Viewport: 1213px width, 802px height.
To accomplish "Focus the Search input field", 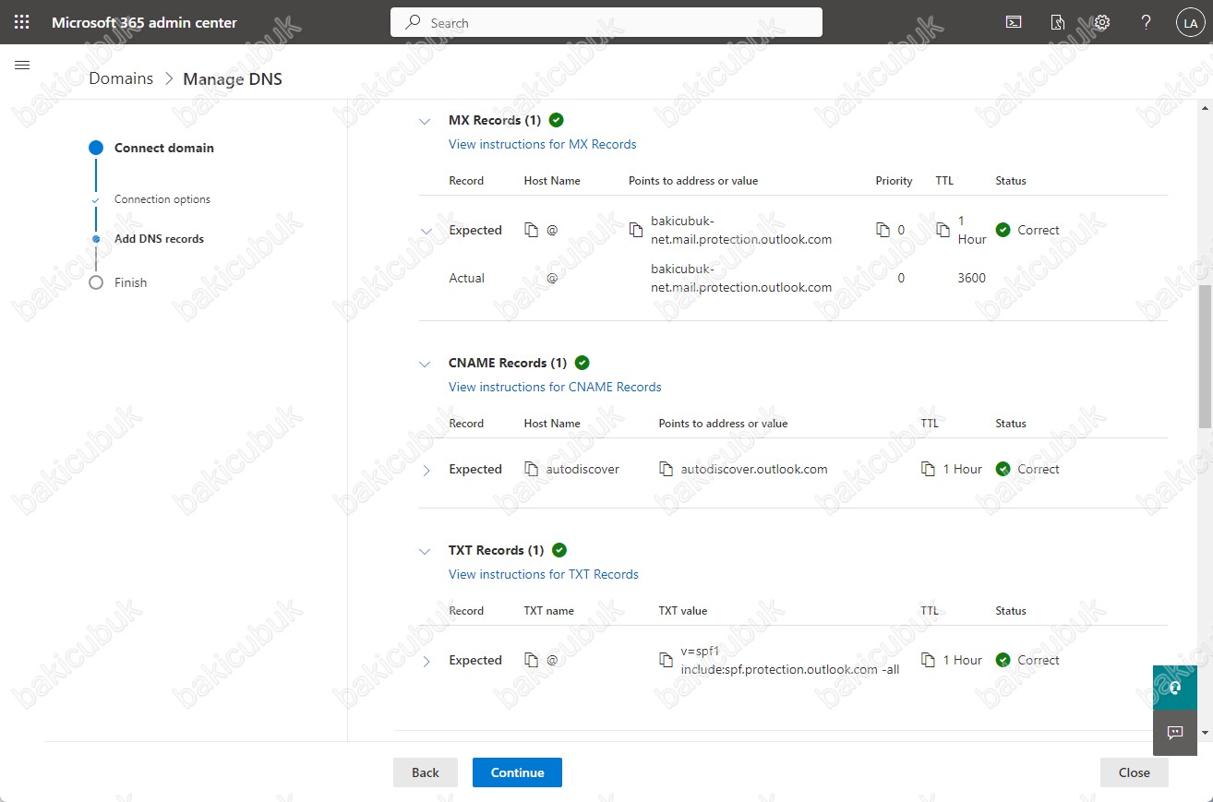I will [606, 22].
